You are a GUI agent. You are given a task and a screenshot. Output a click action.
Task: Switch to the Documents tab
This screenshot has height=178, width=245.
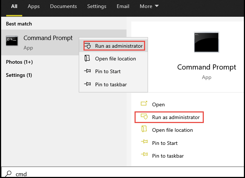[x=63, y=7]
